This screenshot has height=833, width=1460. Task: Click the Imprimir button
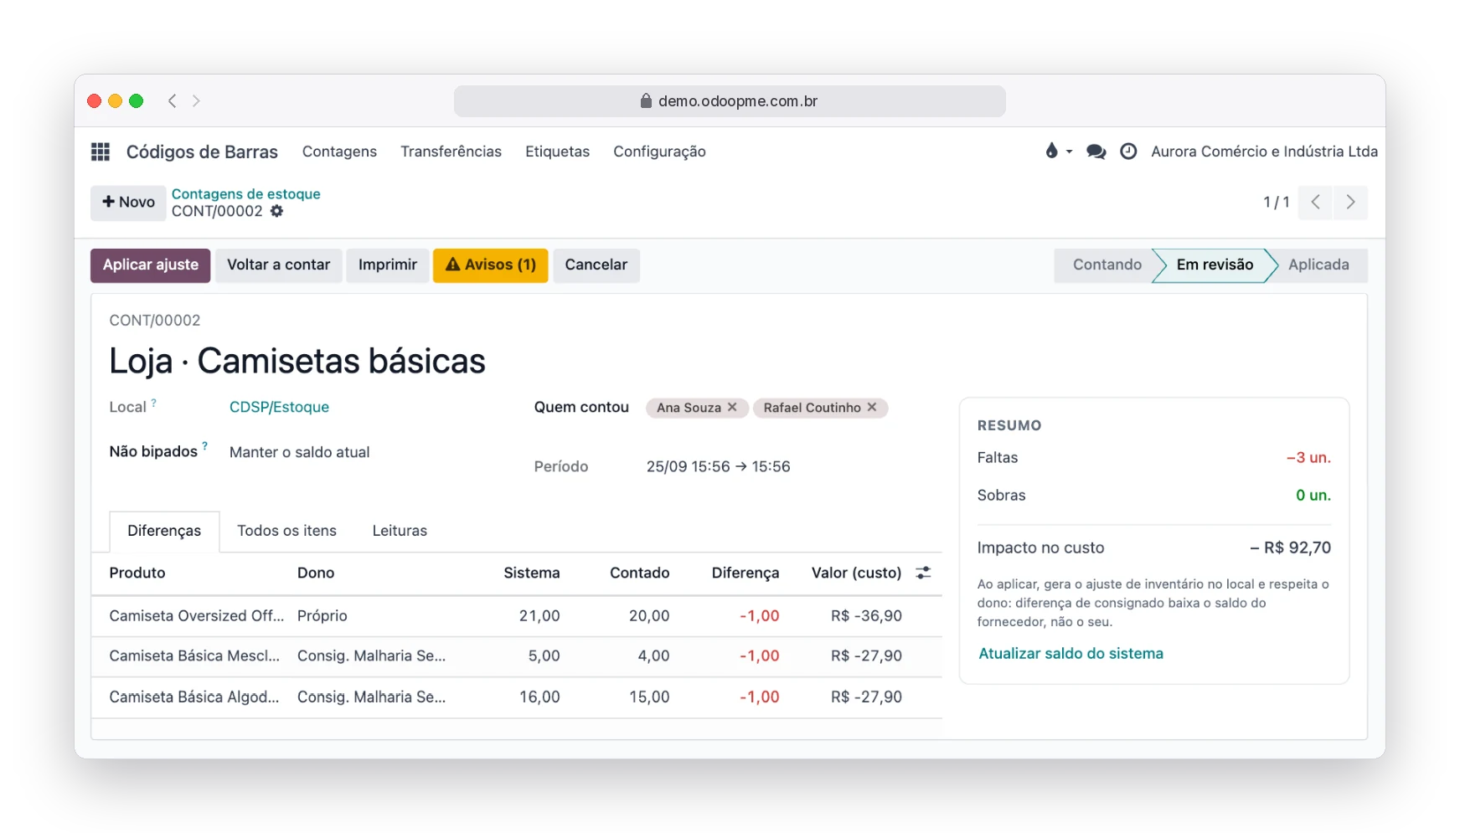pyautogui.click(x=388, y=265)
